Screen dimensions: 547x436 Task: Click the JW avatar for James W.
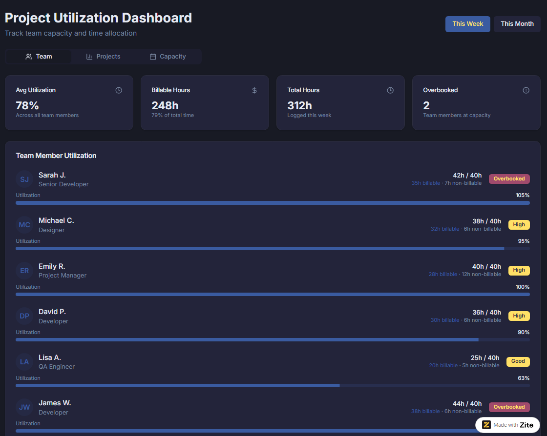tap(24, 407)
